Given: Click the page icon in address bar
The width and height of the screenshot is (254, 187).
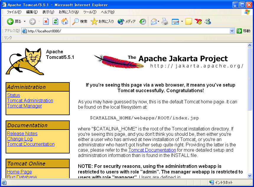Looking at the screenshot, I should coord(24,31).
